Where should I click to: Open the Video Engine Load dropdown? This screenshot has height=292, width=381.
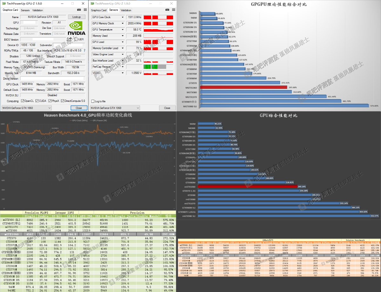[123, 54]
